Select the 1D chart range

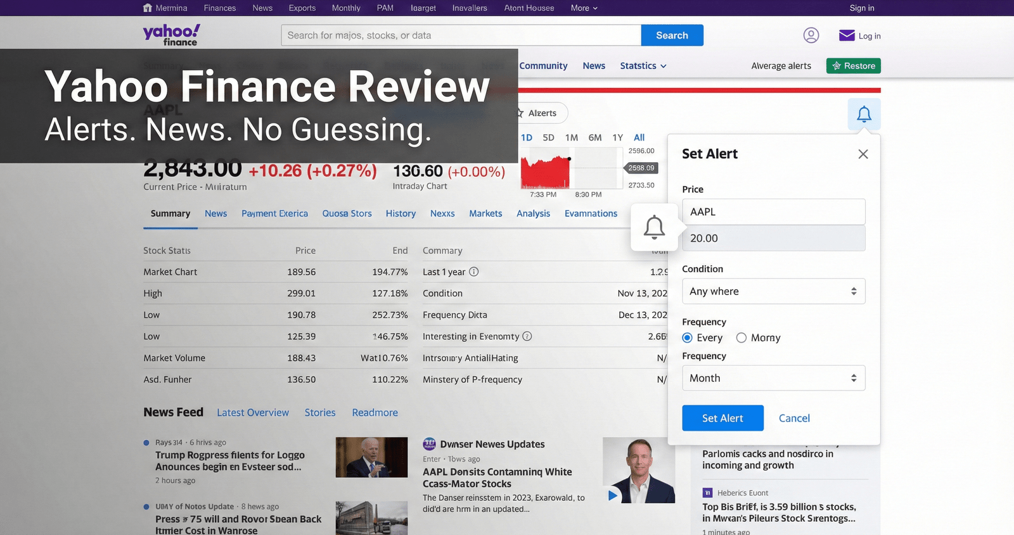[527, 137]
